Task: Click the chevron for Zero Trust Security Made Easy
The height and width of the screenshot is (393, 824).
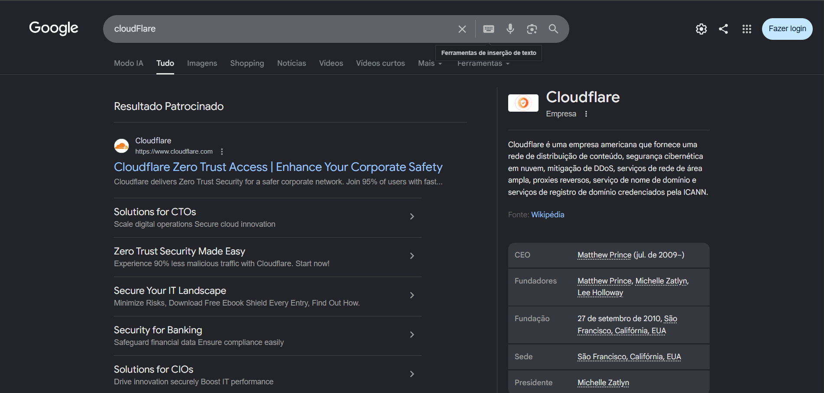Action: (412, 256)
